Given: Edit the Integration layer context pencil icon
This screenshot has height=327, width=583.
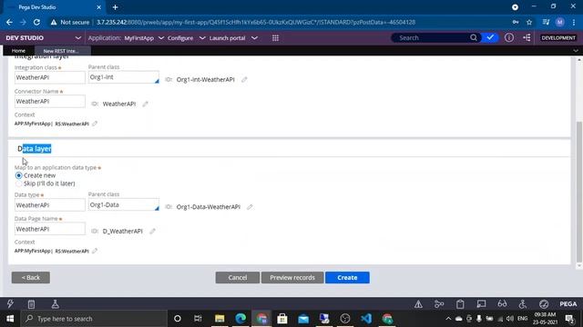Looking at the screenshot, I should (95, 124).
